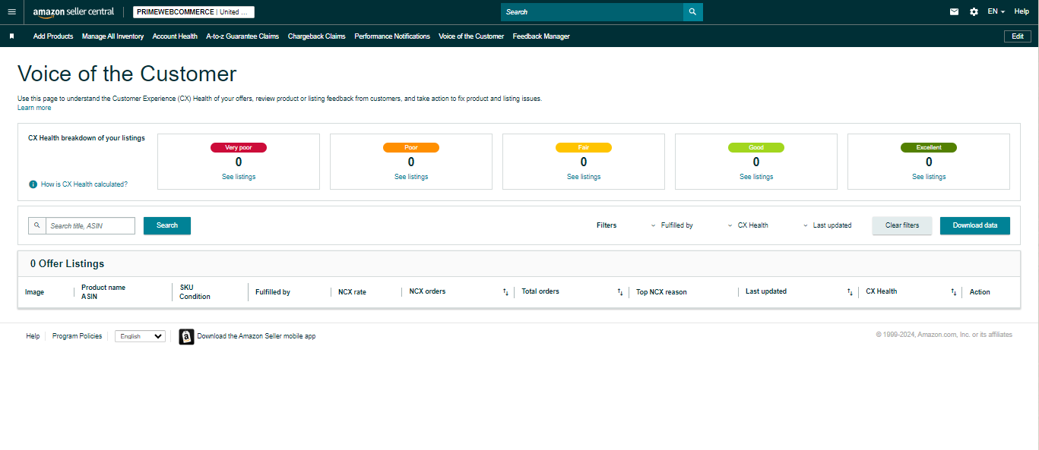Click the CX Health info icon

tap(33, 184)
